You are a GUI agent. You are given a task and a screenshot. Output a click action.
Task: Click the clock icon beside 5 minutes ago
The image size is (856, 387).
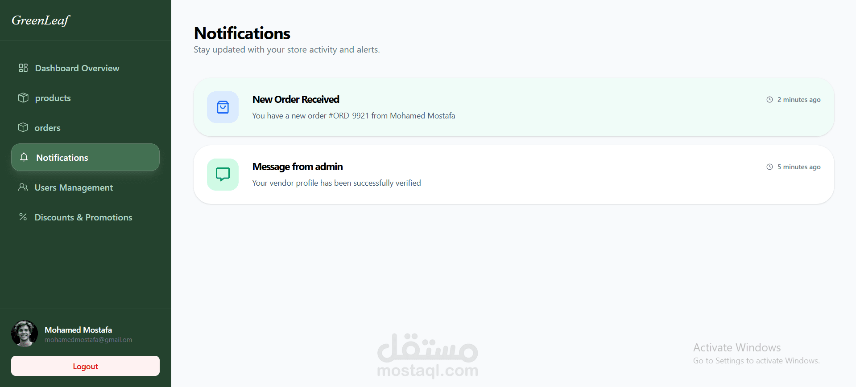coord(769,167)
